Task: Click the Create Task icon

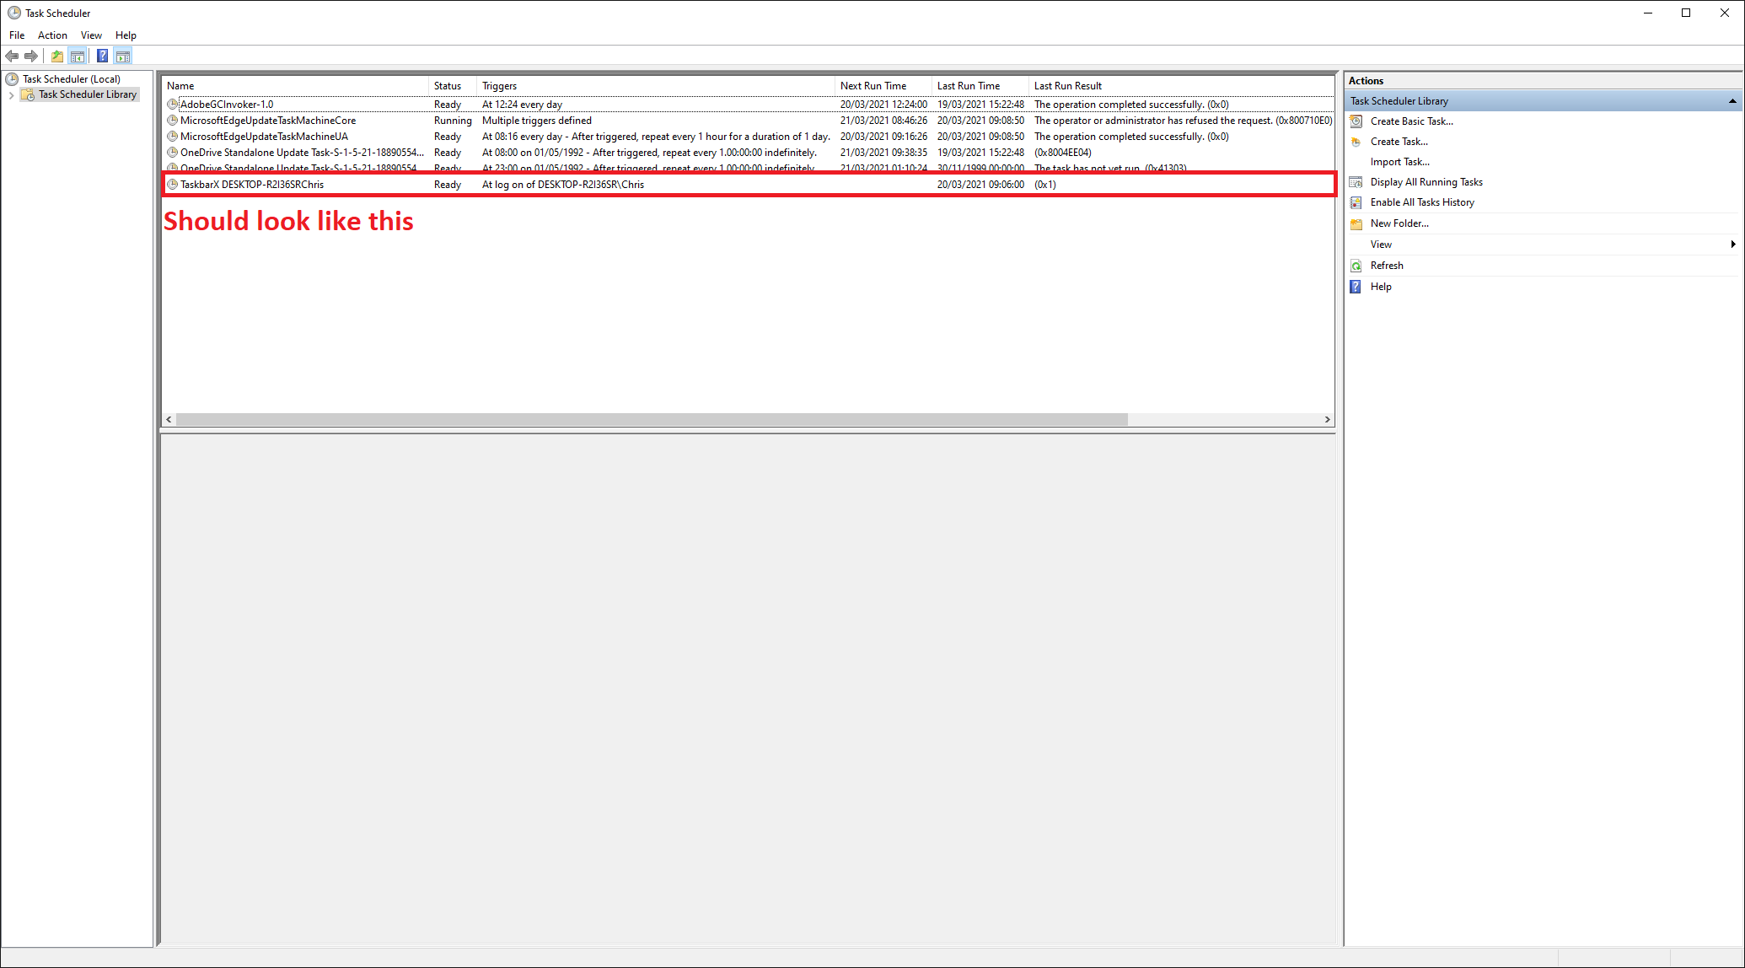Action: pyautogui.click(x=1356, y=141)
